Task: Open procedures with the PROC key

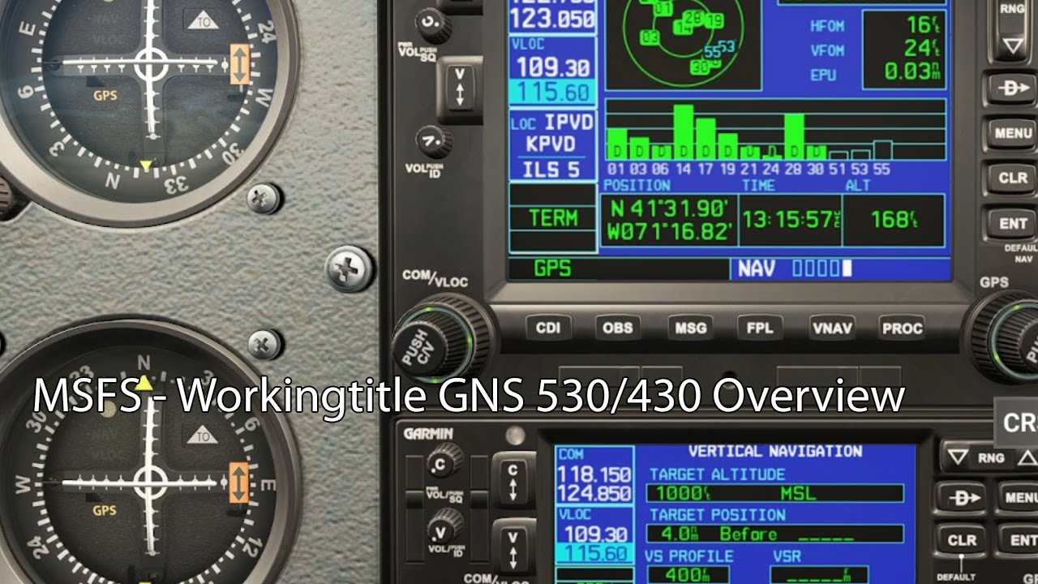Action: pos(902,328)
